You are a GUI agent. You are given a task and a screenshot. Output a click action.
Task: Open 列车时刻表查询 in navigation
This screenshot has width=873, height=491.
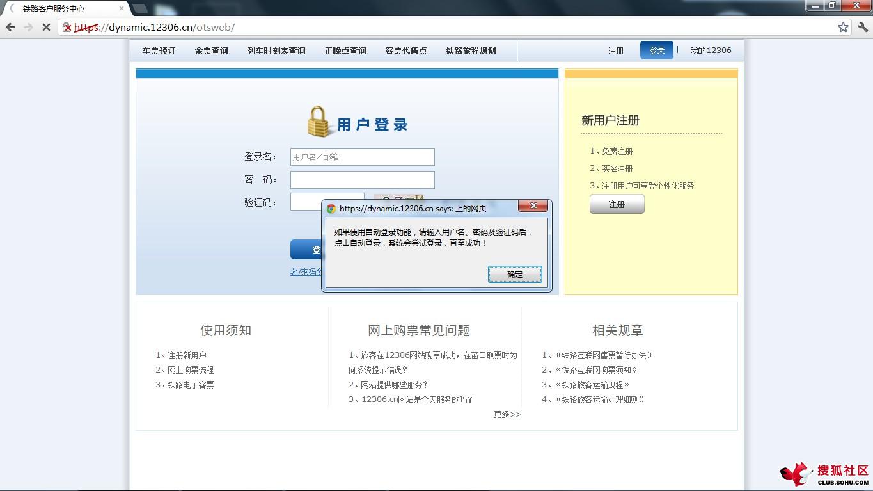click(276, 51)
